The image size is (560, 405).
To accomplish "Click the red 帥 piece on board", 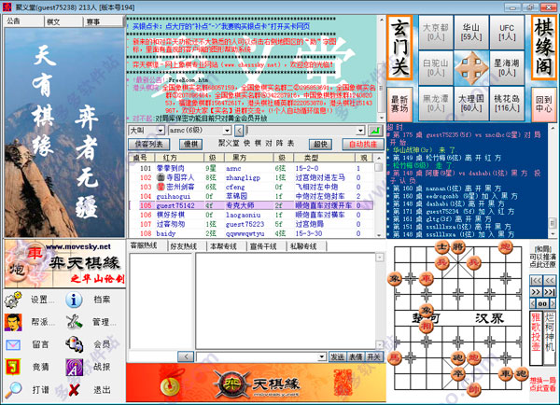I will pos(473,389).
